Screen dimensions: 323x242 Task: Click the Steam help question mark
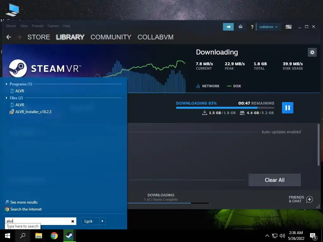pyautogui.click(x=252, y=27)
